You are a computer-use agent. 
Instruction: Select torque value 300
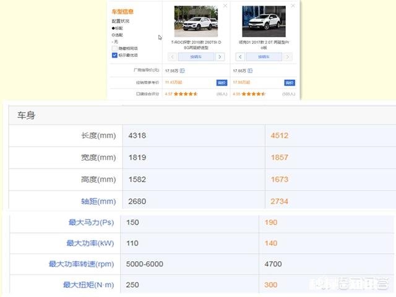271,285
